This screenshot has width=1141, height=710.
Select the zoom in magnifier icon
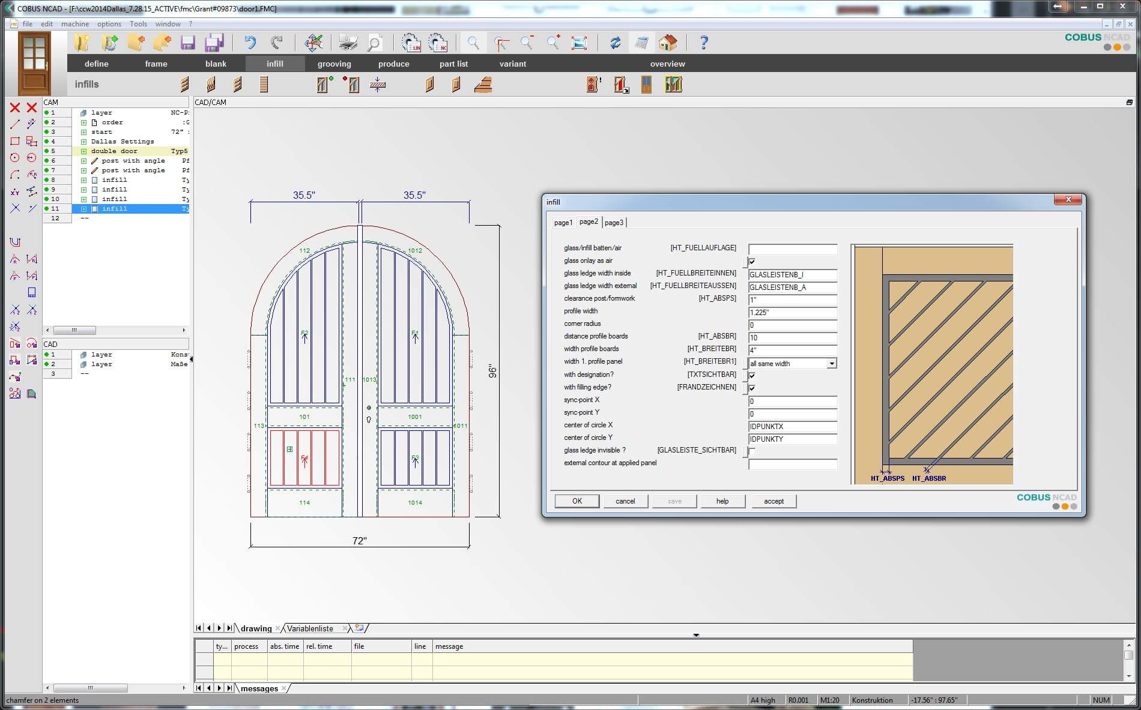point(552,43)
